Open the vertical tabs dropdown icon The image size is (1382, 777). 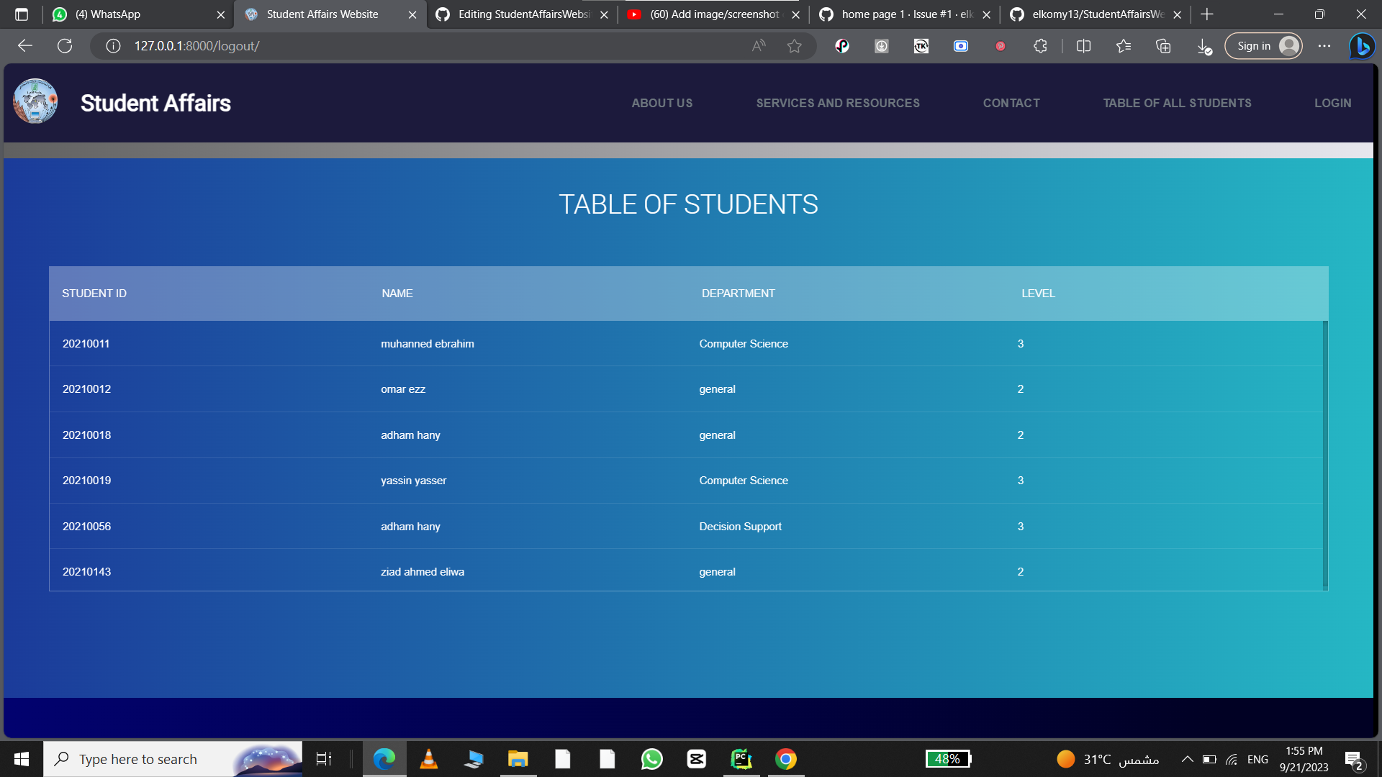22,14
